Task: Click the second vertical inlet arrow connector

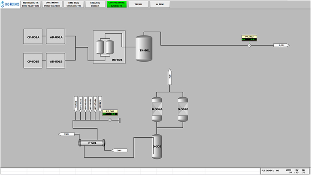Action: (81, 105)
